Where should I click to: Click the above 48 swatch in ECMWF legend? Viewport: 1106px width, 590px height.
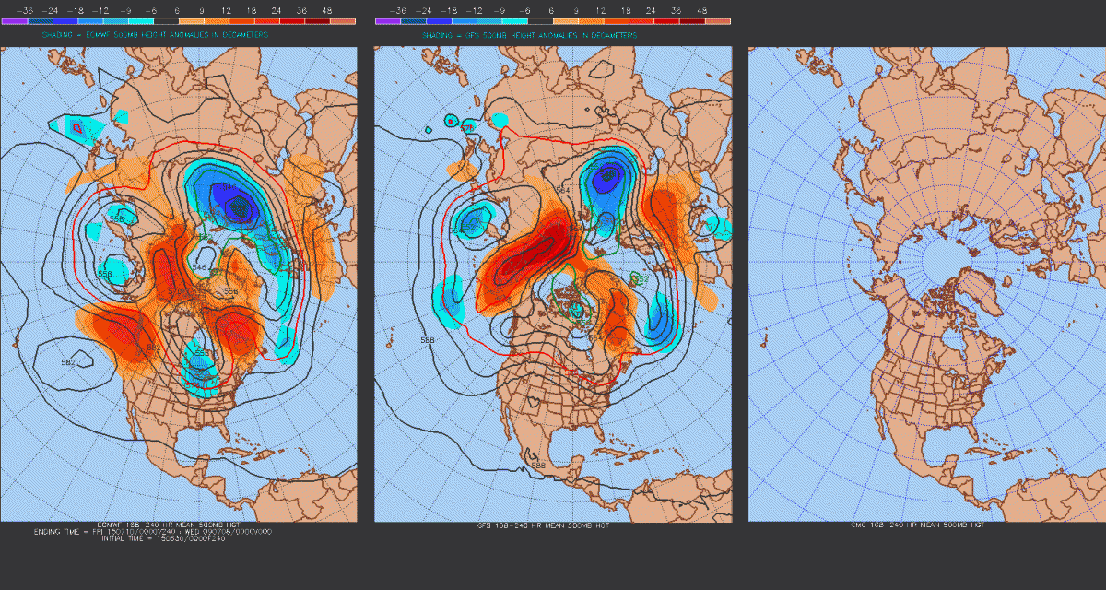click(343, 21)
